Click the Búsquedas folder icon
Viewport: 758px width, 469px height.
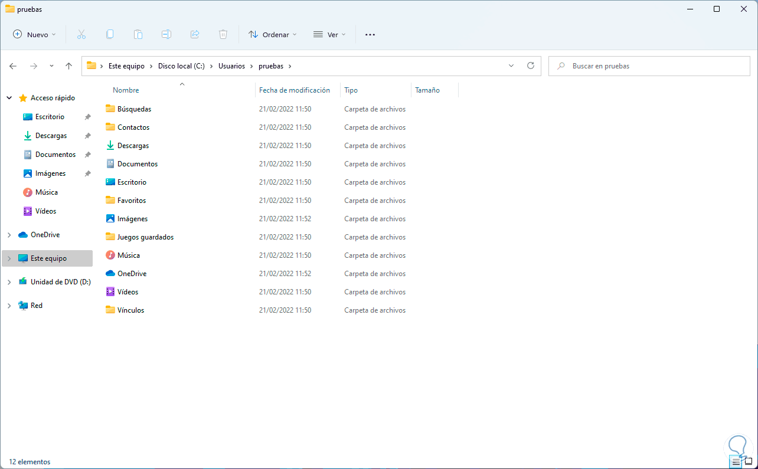point(110,109)
